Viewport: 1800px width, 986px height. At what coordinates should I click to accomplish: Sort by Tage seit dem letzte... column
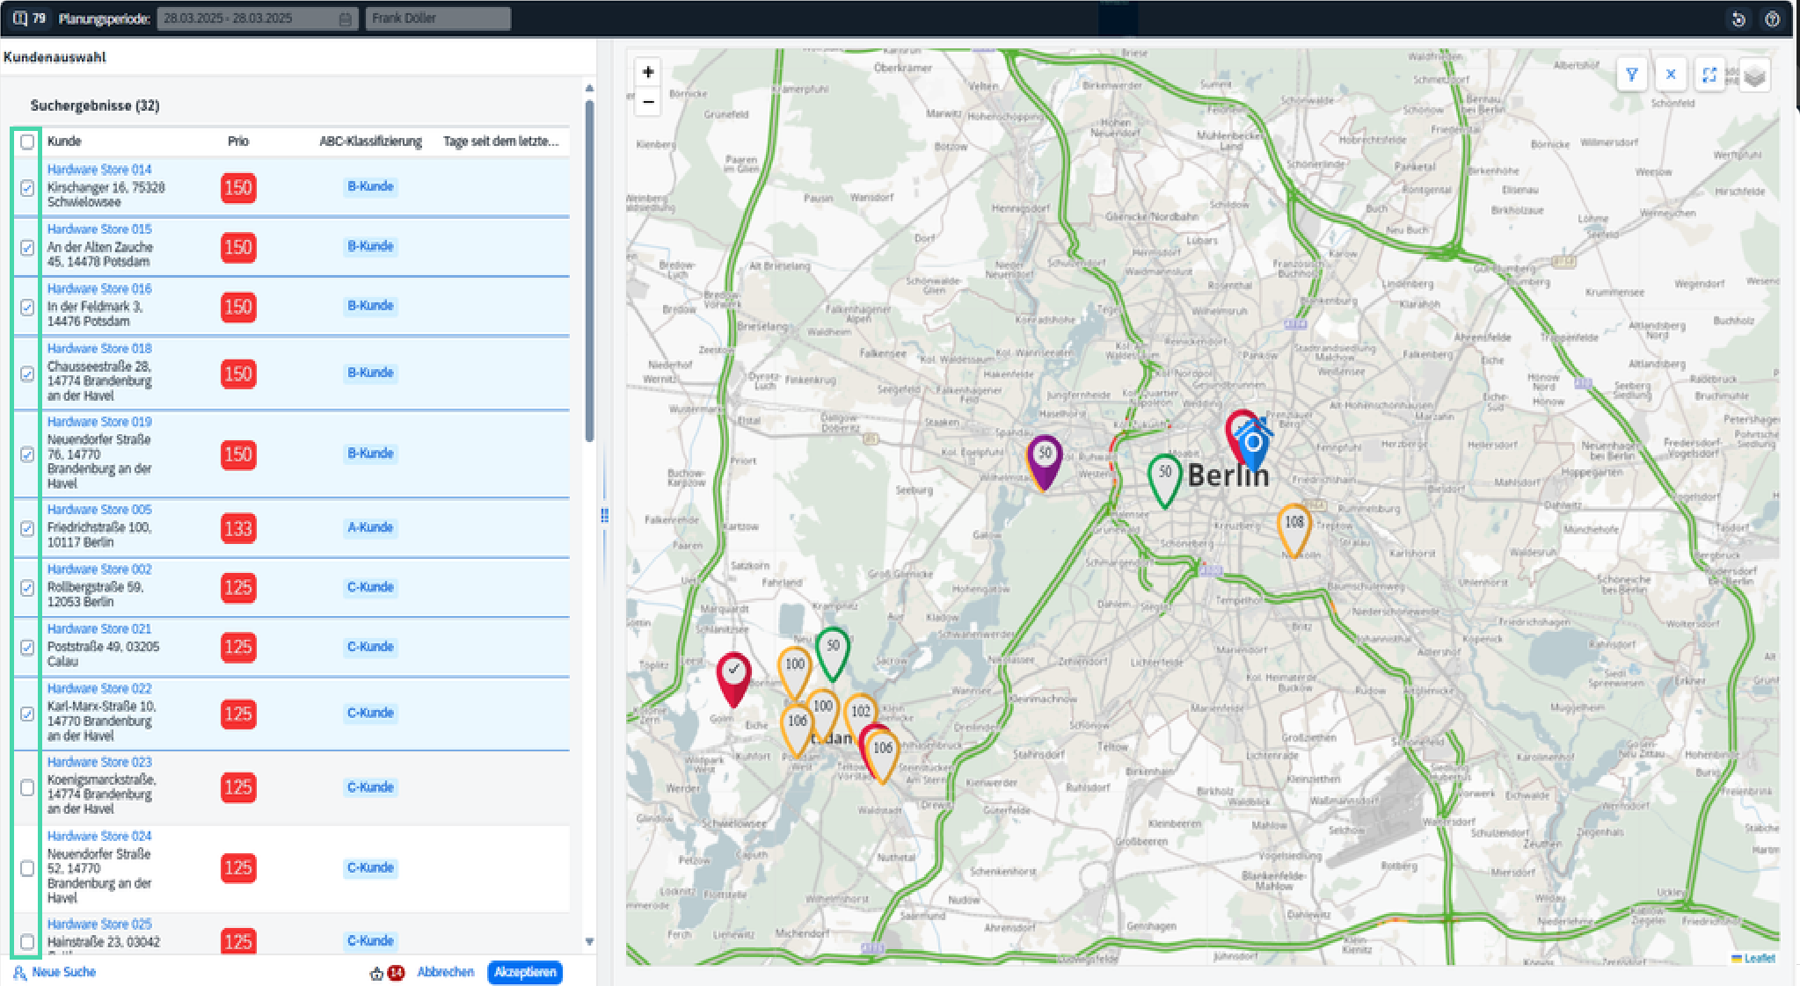(x=500, y=141)
